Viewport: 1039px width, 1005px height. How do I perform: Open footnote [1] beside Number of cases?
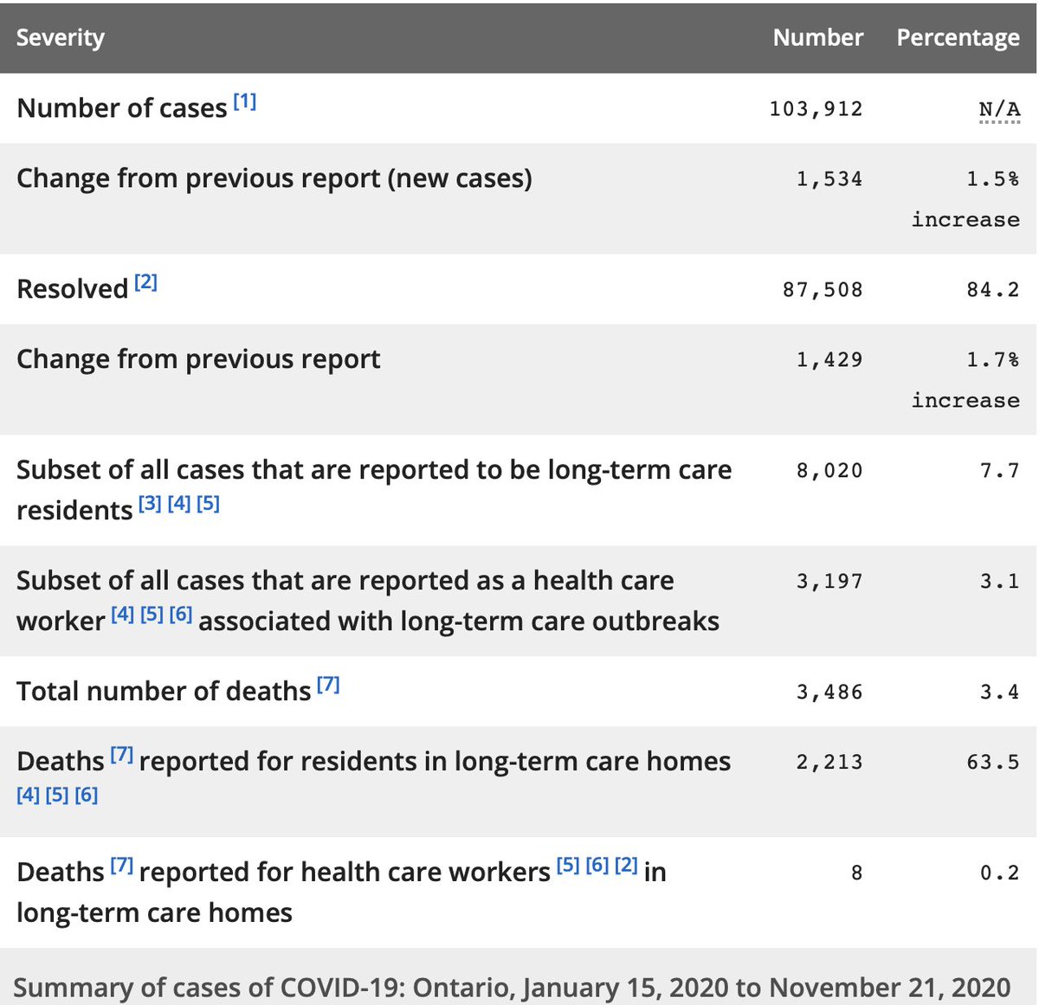(245, 101)
